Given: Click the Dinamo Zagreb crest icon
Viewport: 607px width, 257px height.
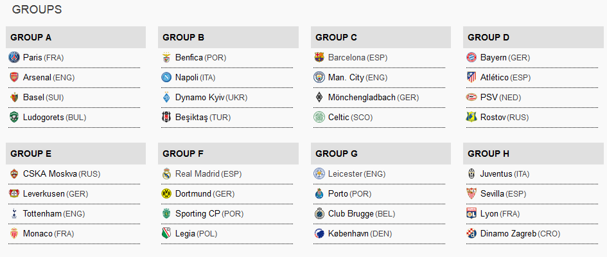Looking at the screenshot, I should tap(471, 234).
